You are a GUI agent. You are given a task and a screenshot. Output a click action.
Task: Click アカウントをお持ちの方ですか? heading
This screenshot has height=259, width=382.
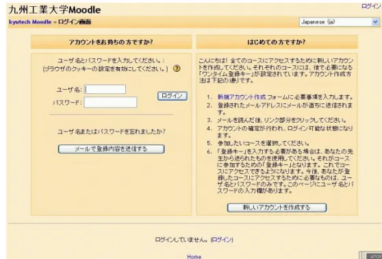pos(111,42)
